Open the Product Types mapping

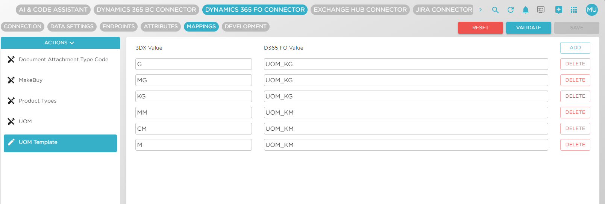(x=38, y=101)
